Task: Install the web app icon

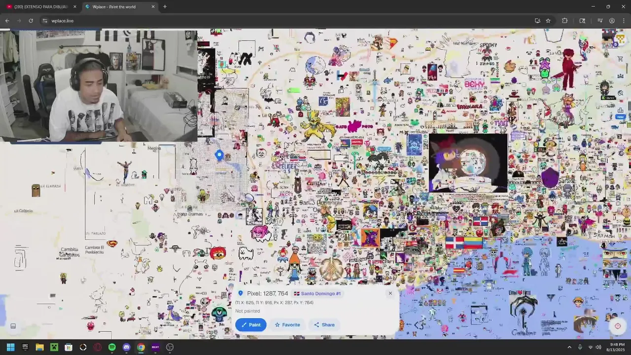Action: click(x=537, y=21)
